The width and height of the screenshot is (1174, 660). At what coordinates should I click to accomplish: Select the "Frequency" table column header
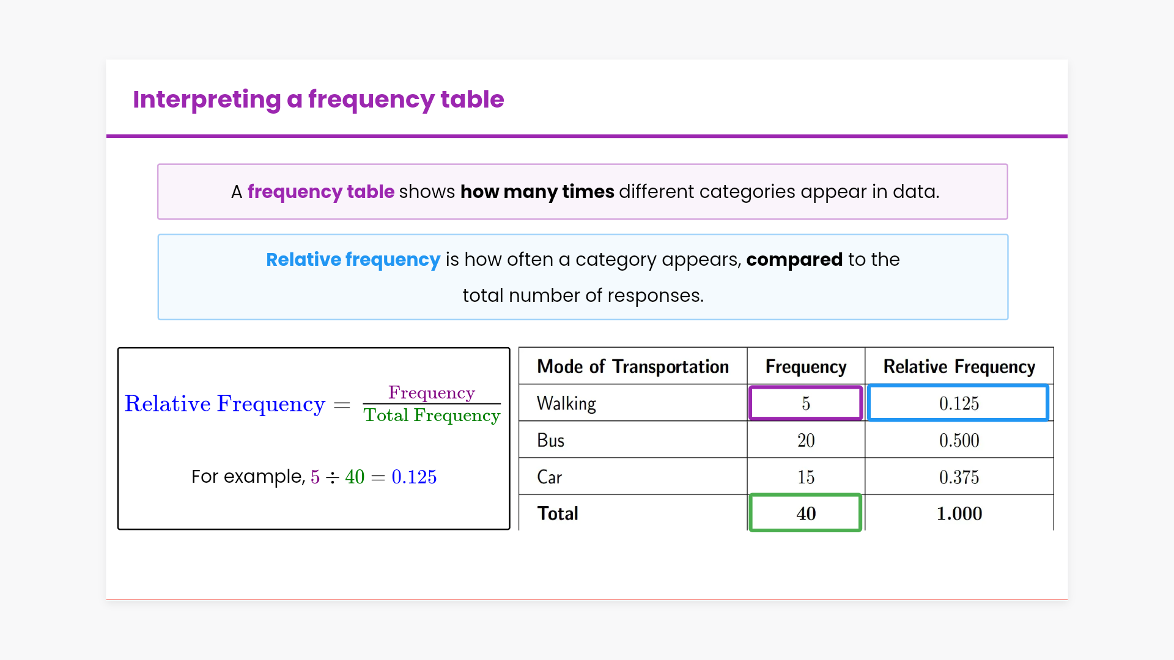(806, 367)
